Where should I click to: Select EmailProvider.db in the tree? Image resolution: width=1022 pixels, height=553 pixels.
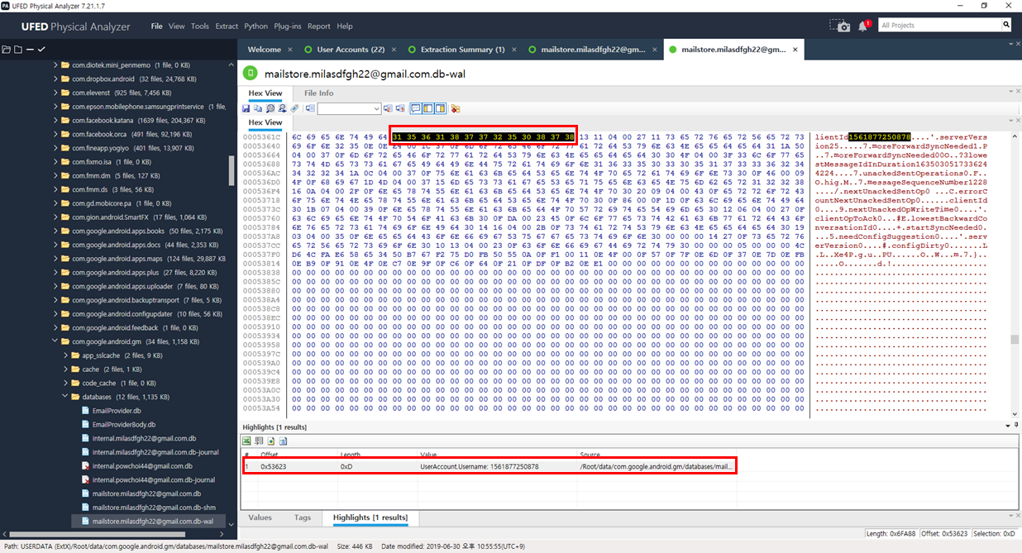117,411
